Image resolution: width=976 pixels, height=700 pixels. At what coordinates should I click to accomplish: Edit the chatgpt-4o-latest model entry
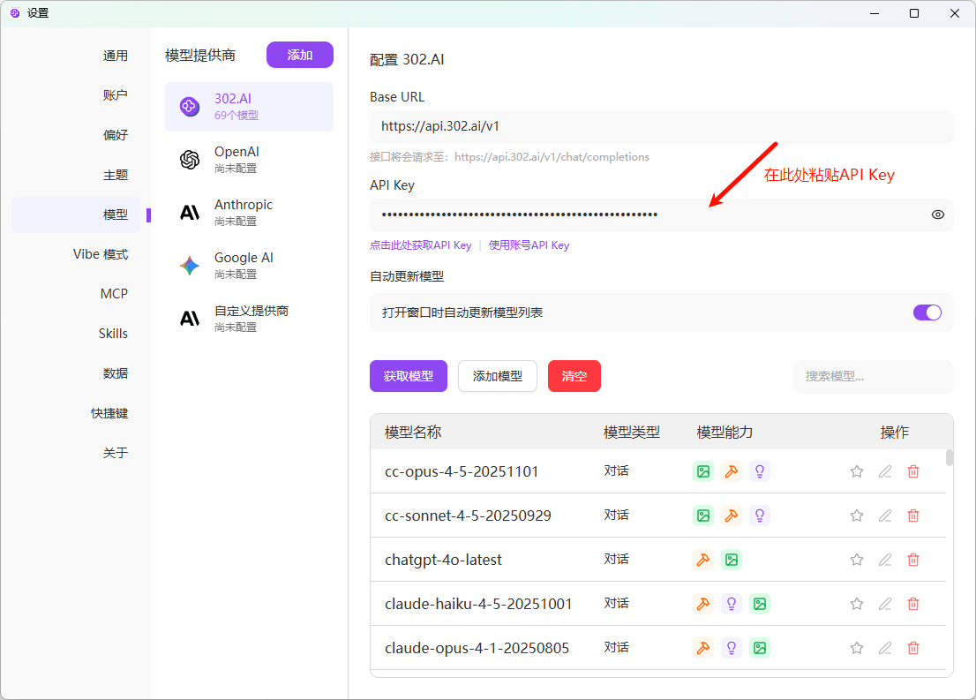tap(885, 560)
